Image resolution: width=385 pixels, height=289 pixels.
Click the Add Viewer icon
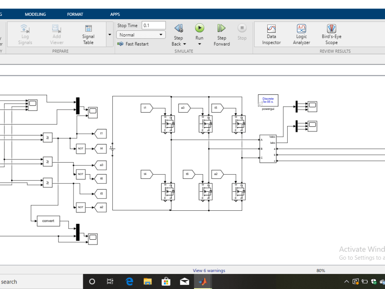tap(56, 34)
